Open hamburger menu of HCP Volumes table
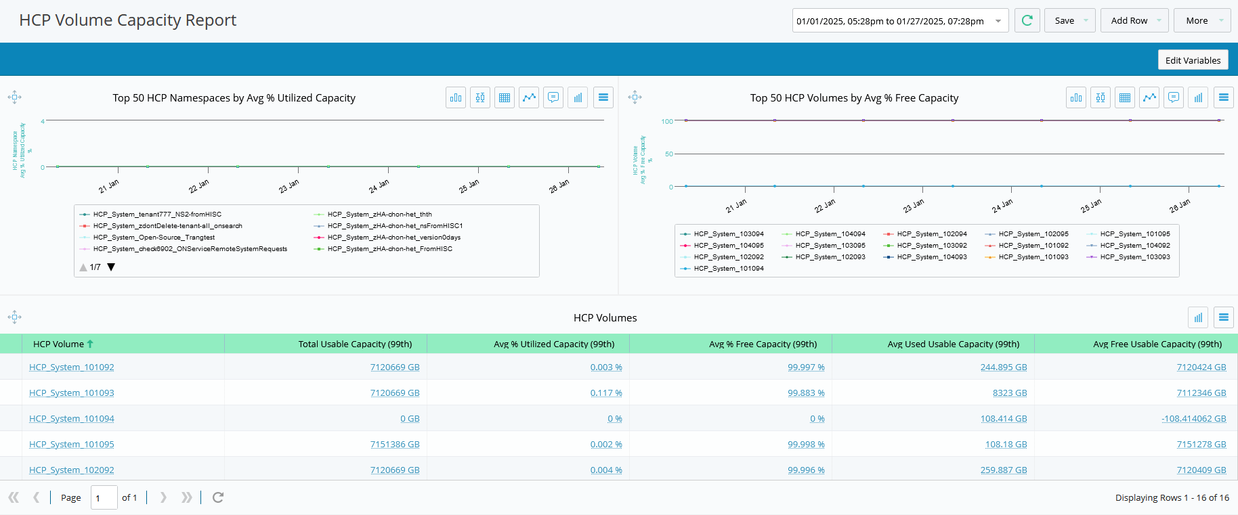The image size is (1238, 515). coord(1224,317)
